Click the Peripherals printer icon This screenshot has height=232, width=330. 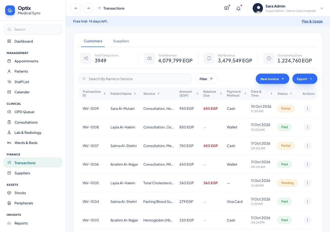pos(9,203)
